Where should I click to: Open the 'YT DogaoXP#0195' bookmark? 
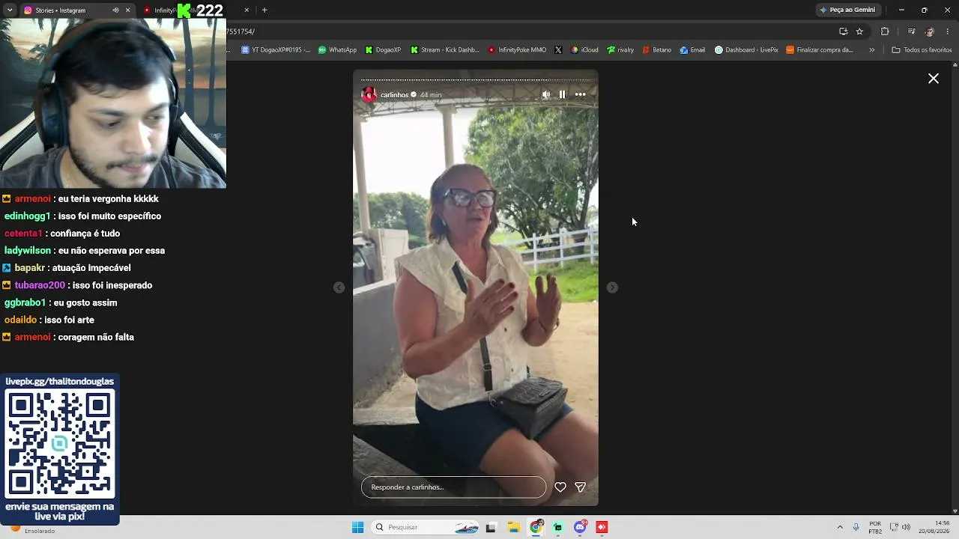[276, 50]
